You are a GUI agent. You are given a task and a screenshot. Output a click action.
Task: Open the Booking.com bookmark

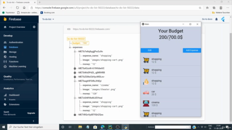(x=47, y=13)
